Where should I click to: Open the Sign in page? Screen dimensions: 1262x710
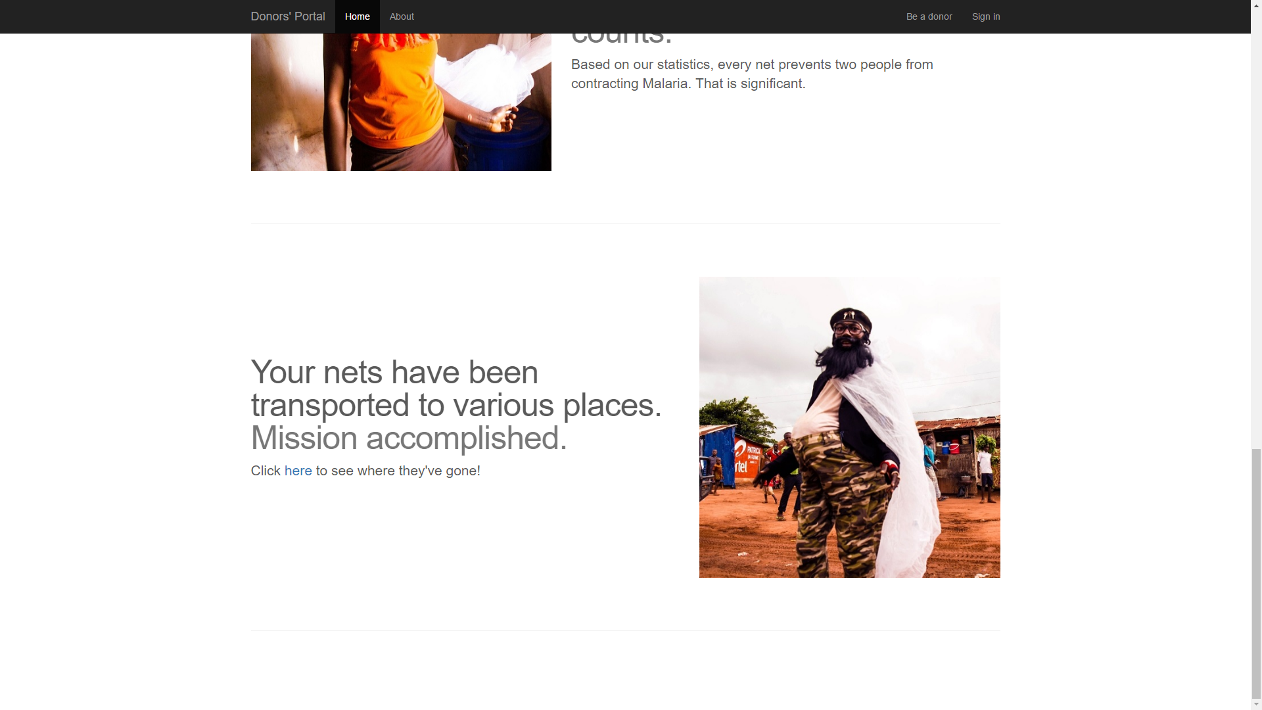[986, 16]
